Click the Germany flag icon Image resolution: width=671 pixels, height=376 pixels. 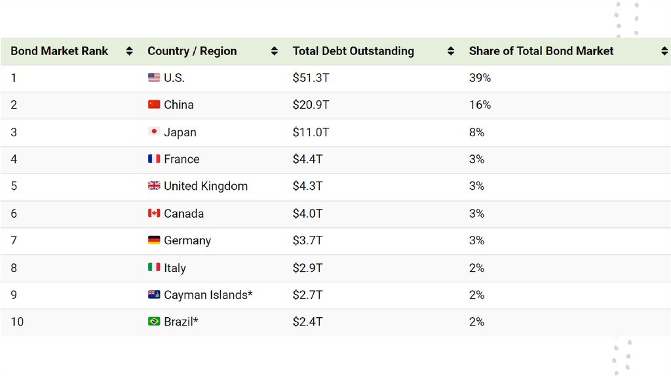pos(154,240)
